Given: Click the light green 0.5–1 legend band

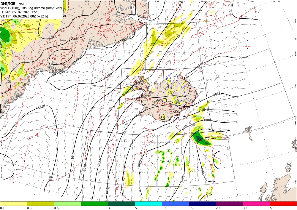Looking at the screenshot, I should click(x=67, y=203).
